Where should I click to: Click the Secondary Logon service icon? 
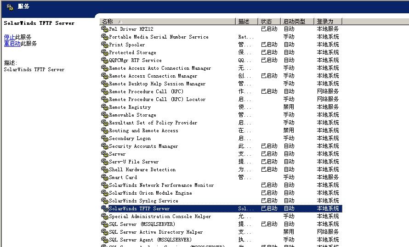[104, 139]
